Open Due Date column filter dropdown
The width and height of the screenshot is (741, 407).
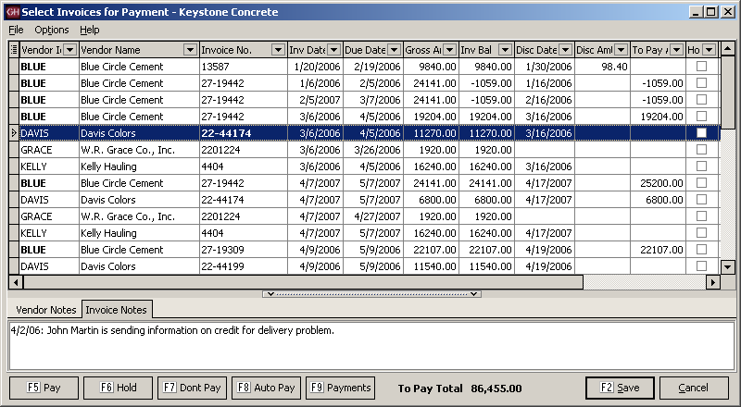(394, 50)
